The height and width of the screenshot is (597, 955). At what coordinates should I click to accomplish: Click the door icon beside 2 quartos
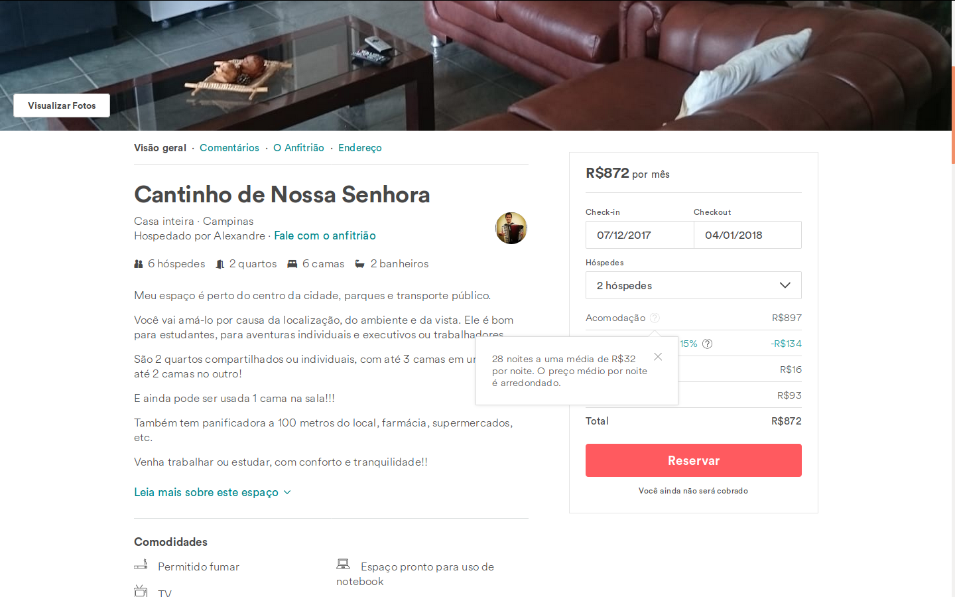(x=220, y=264)
